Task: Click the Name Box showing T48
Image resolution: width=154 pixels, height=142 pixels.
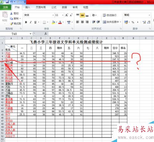Action: click(x=14, y=34)
